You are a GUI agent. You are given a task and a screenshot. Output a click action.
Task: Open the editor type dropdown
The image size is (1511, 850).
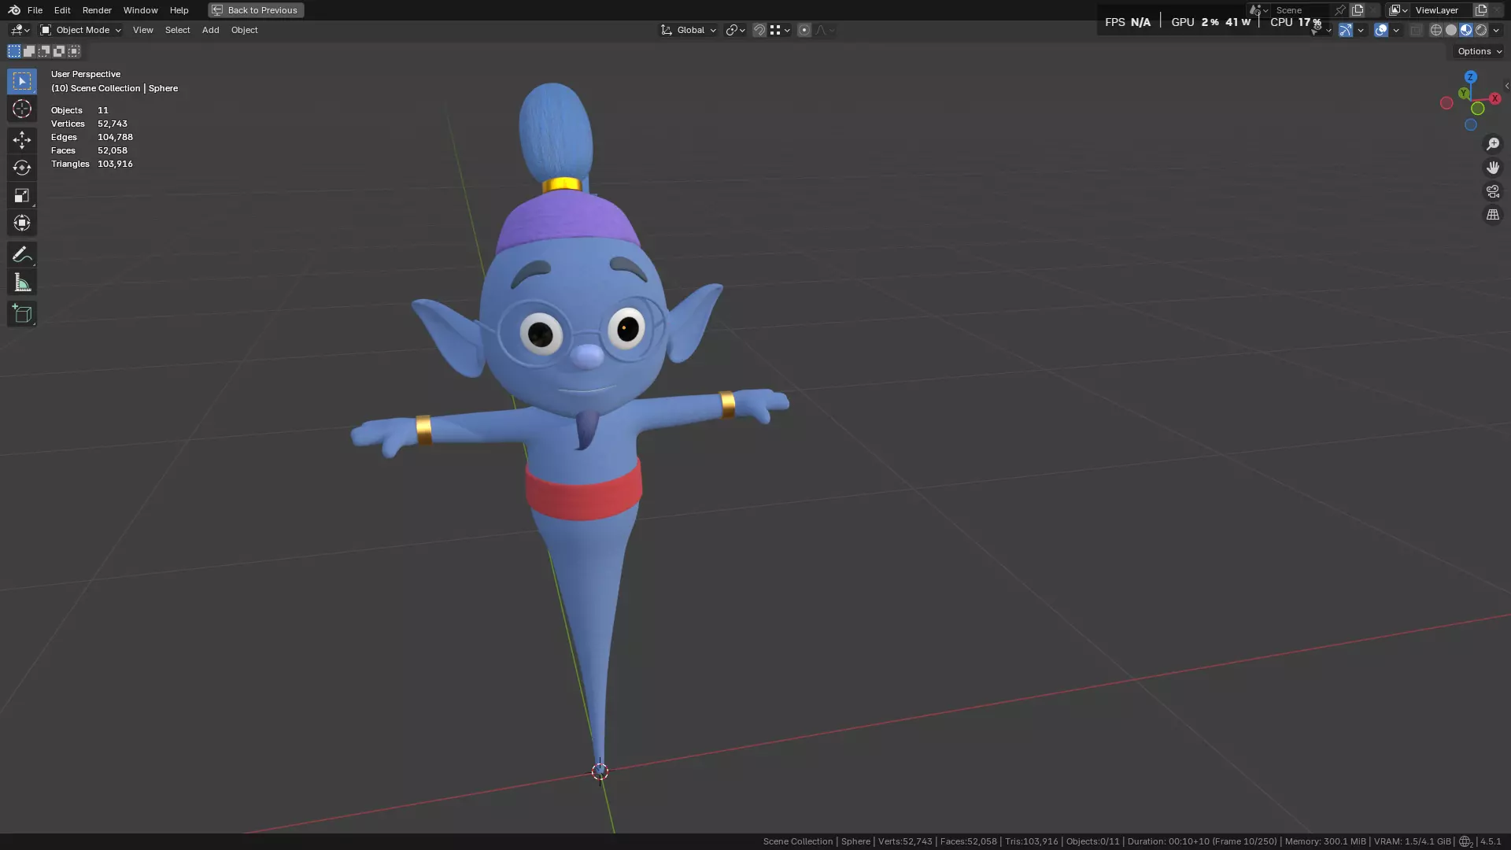[20, 30]
